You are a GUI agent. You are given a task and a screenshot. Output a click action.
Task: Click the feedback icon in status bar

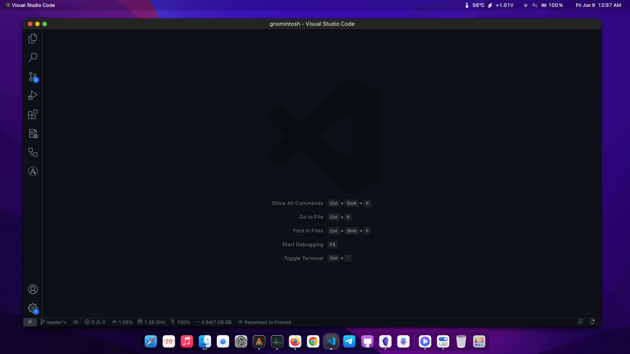pyautogui.click(x=580, y=322)
